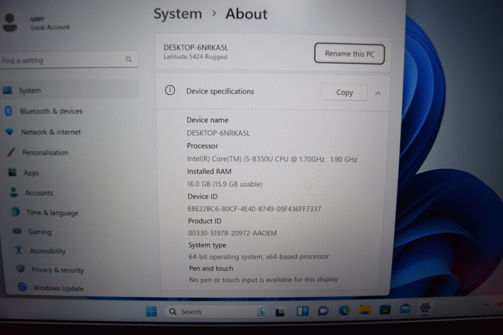This screenshot has height=335, width=503.
Task: Click the No pen or touch input text
Action: 264,280
